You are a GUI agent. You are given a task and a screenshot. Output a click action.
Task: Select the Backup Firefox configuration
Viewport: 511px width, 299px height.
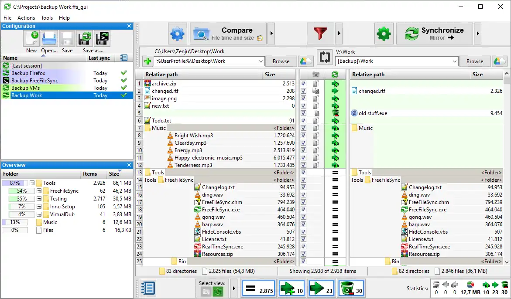pyautogui.click(x=67, y=73)
